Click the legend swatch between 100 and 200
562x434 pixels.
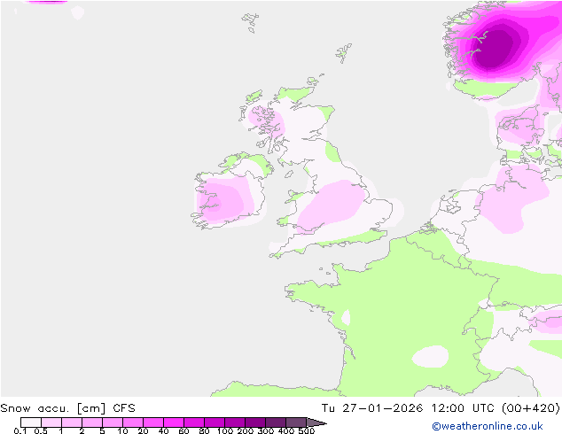235,422
